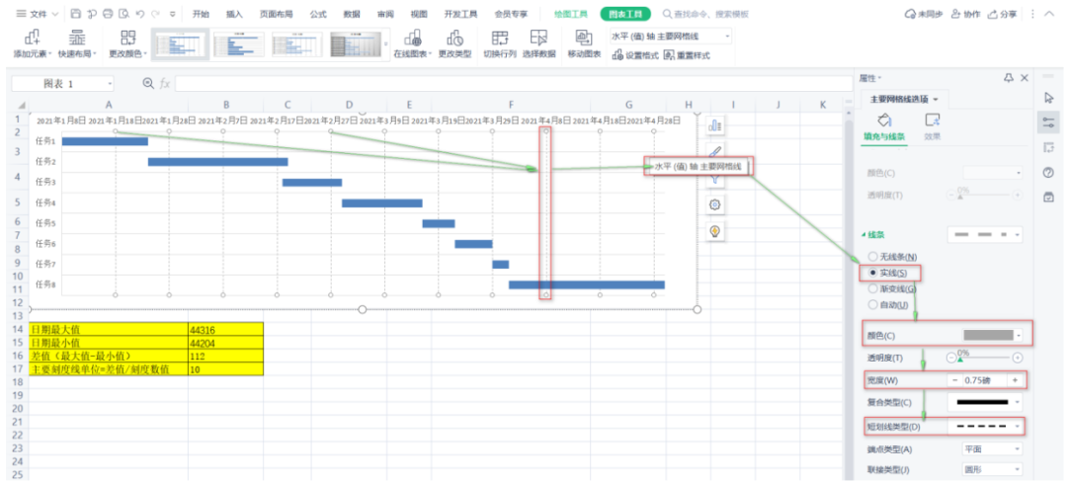This screenshot has width=1067, height=483.
Task: Click 移动图表 (Move Chart) icon
Action: pyautogui.click(x=584, y=44)
